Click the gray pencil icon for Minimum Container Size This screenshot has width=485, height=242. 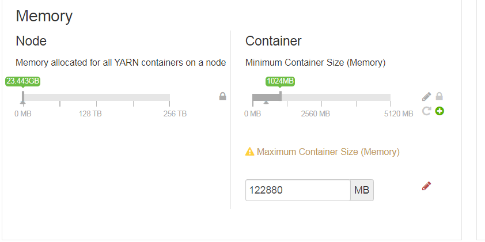pyautogui.click(x=426, y=96)
